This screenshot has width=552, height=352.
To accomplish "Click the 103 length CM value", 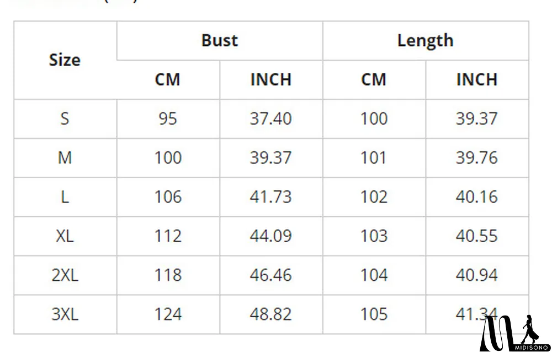I will [x=374, y=236].
